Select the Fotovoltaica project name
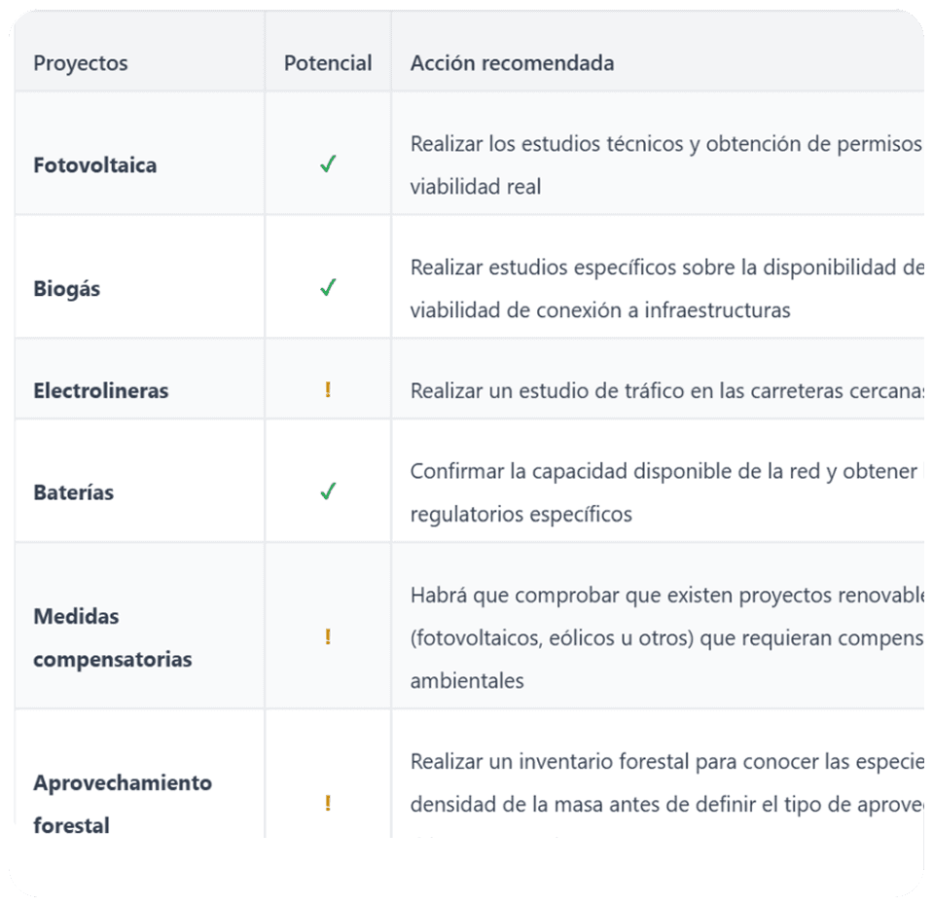Screen dimensions: 933x906 (x=95, y=164)
